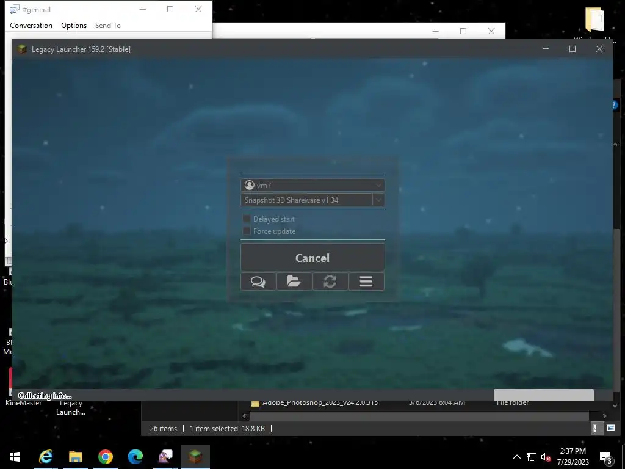Click the #general window title icon
The width and height of the screenshot is (625, 469).
coord(15,9)
